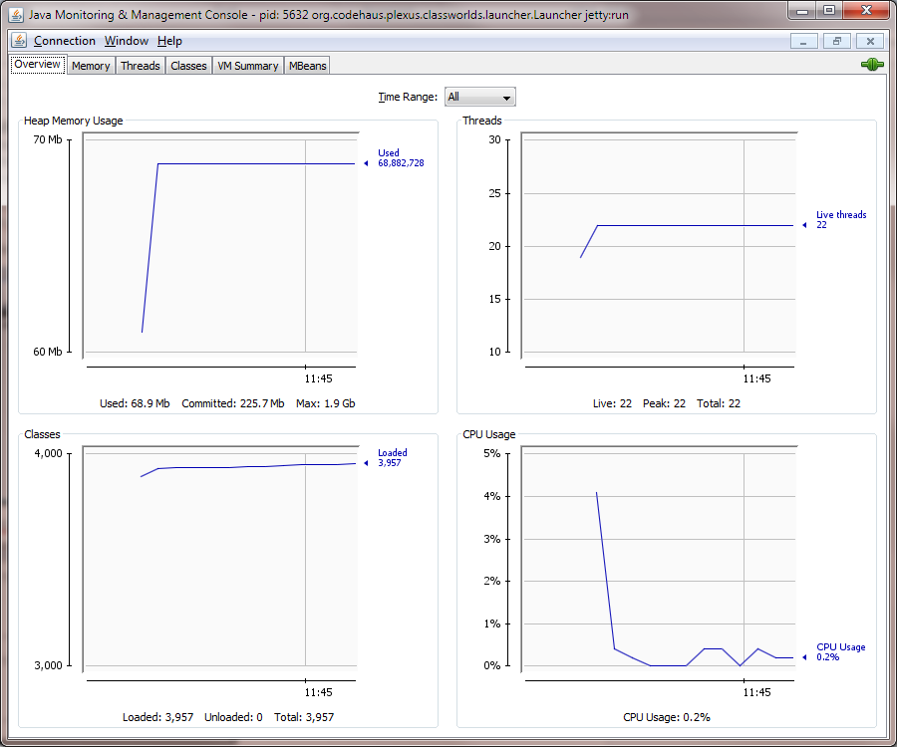Image resolution: width=897 pixels, height=747 pixels.
Task: Restore down the inner console frame
Action: click(837, 41)
